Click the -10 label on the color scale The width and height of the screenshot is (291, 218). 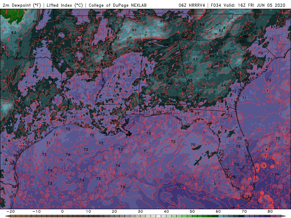pyautogui.click(x=36, y=211)
